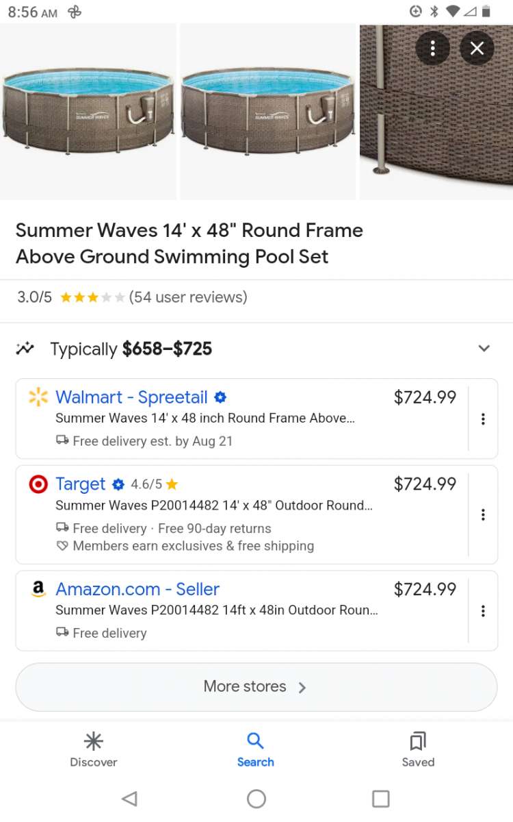Open the overflow menu at top right
The image size is (513, 822).
[433, 48]
